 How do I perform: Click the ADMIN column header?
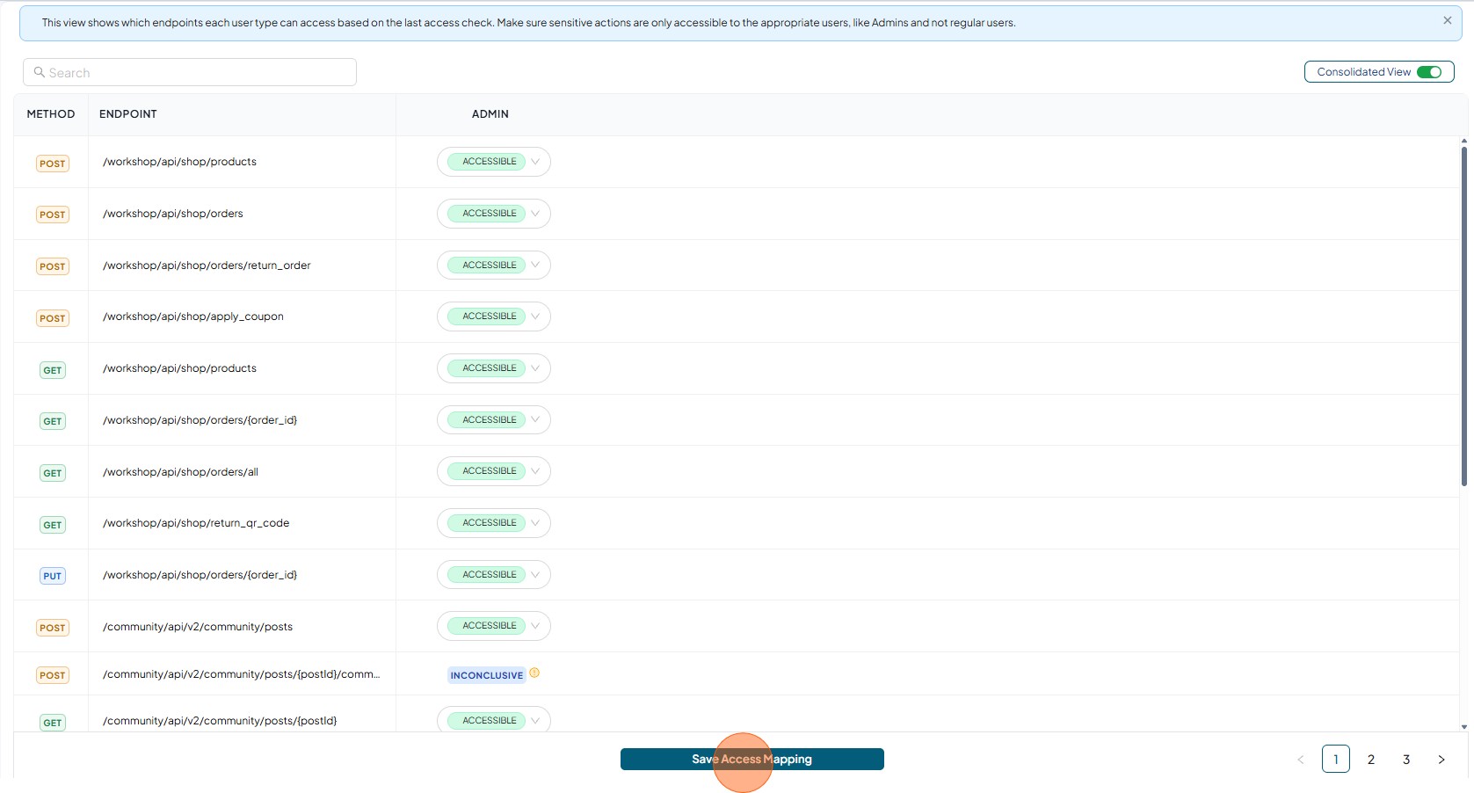pyautogui.click(x=490, y=114)
